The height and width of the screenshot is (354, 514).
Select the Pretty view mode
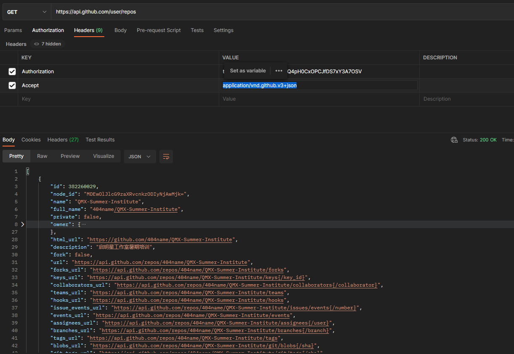point(16,156)
